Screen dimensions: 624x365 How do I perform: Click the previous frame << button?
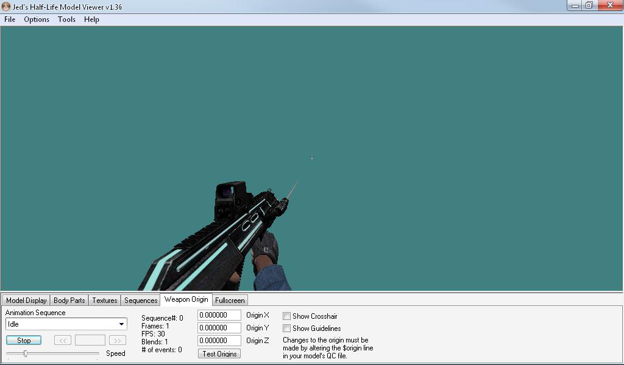coord(63,341)
